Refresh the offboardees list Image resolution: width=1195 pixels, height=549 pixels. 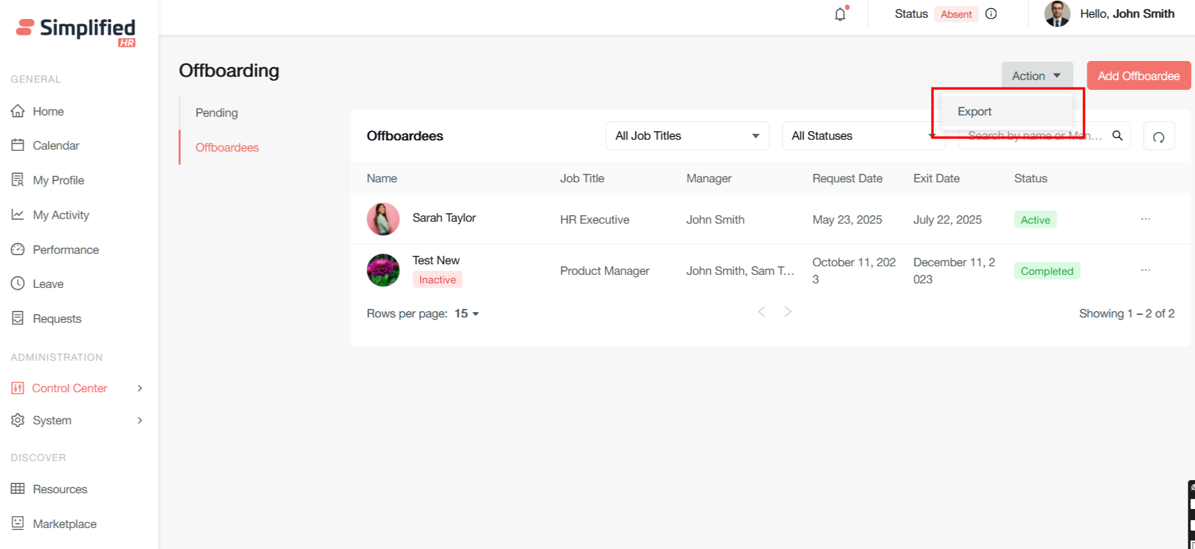coord(1158,136)
